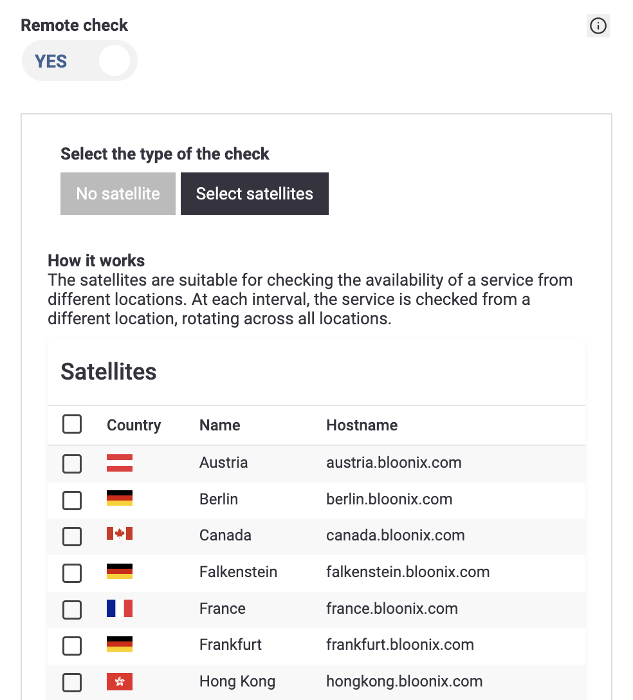Select the Frankfurt satellite checkbox
This screenshot has height=700, width=633.
click(72, 646)
